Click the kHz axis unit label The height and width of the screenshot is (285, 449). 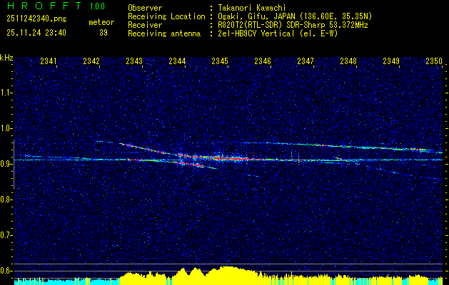click(x=6, y=58)
